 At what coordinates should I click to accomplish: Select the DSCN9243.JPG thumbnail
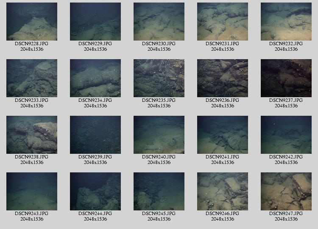tap(32, 191)
